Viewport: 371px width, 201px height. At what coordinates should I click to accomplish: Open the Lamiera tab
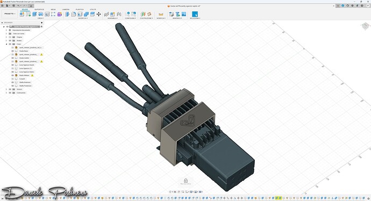66,10
